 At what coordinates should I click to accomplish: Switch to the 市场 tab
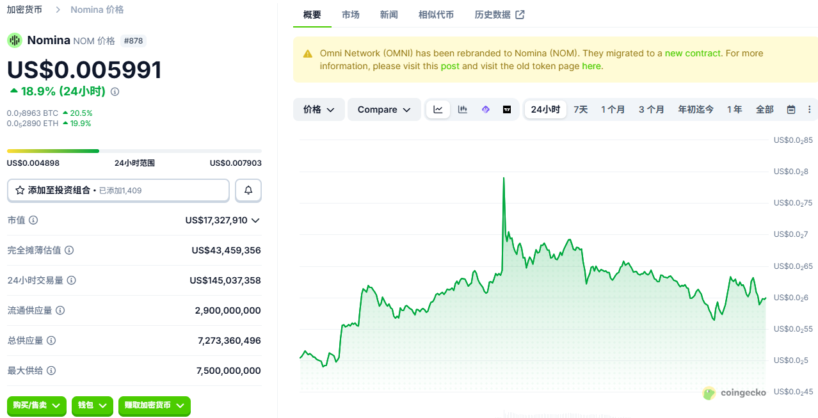[350, 15]
